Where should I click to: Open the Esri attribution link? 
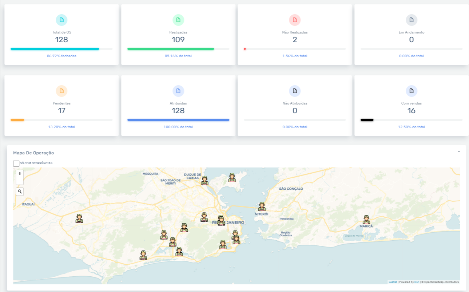point(416,281)
